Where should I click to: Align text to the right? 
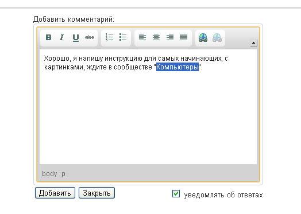click(x=170, y=37)
